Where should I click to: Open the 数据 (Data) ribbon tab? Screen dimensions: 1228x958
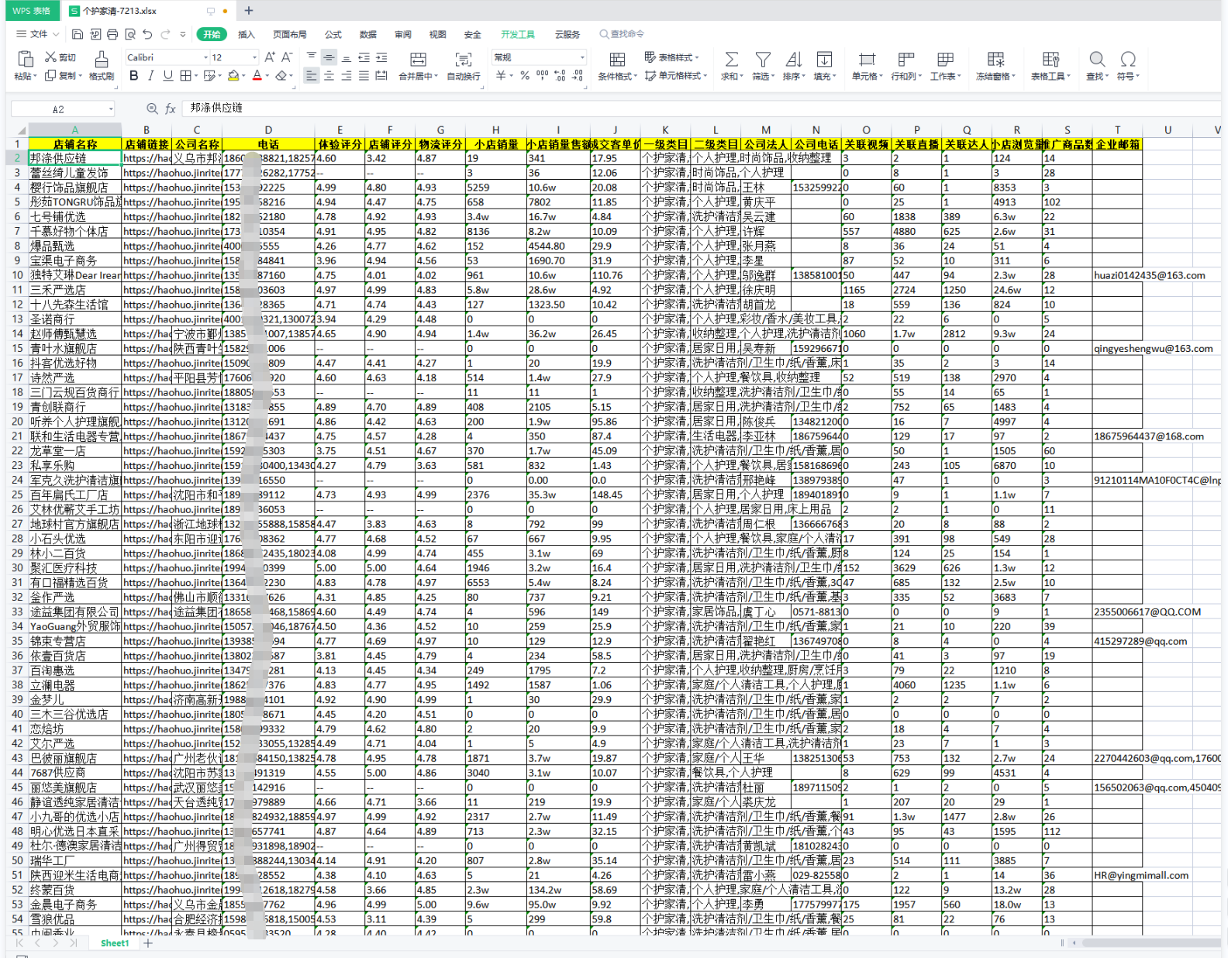click(367, 34)
